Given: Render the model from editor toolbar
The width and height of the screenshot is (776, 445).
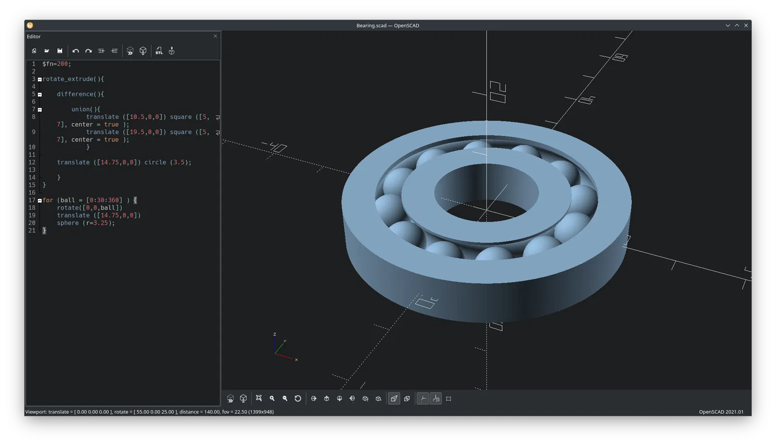Looking at the screenshot, I should (143, 51).
